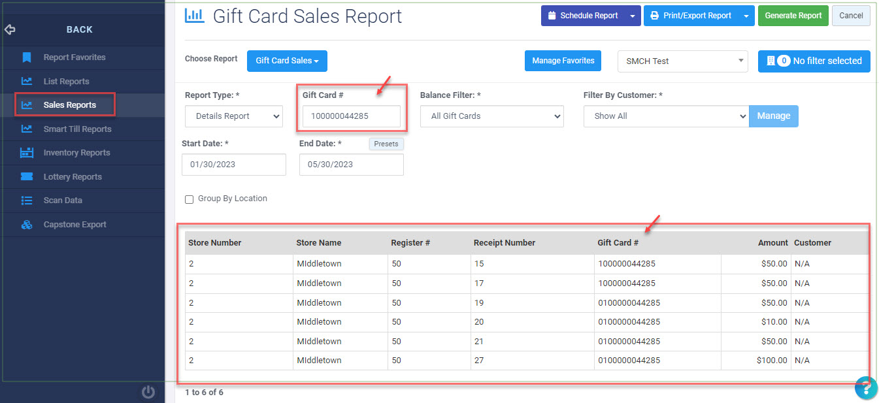This screenshot has height=403, width=879.
Task: Click BACK at the top of sidebar
Action: pyautogui.click(x=79, y=29)
